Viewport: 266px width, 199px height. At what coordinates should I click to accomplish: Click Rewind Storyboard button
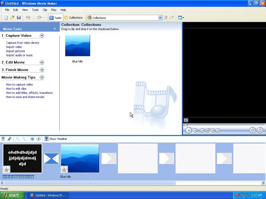click(x=32, y=139)
